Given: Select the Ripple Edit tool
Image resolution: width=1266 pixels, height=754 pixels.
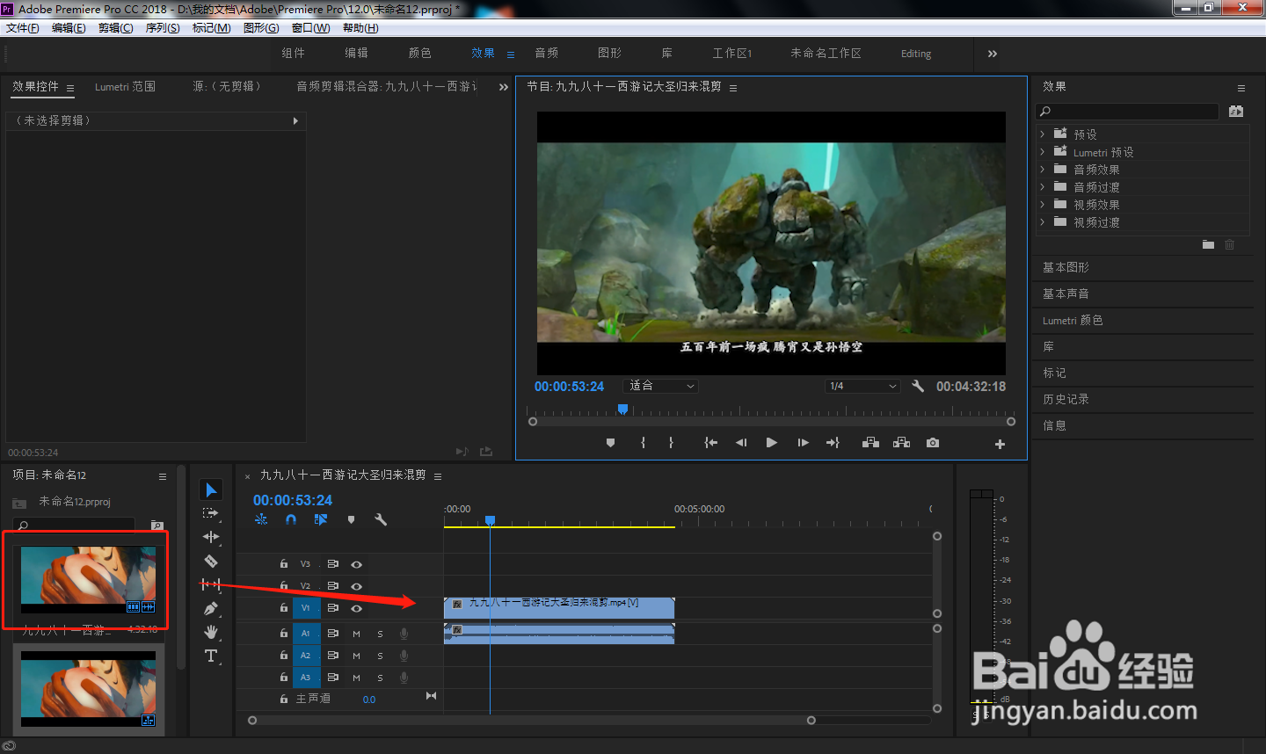Looking at the screenshot, I should point(210,537).
